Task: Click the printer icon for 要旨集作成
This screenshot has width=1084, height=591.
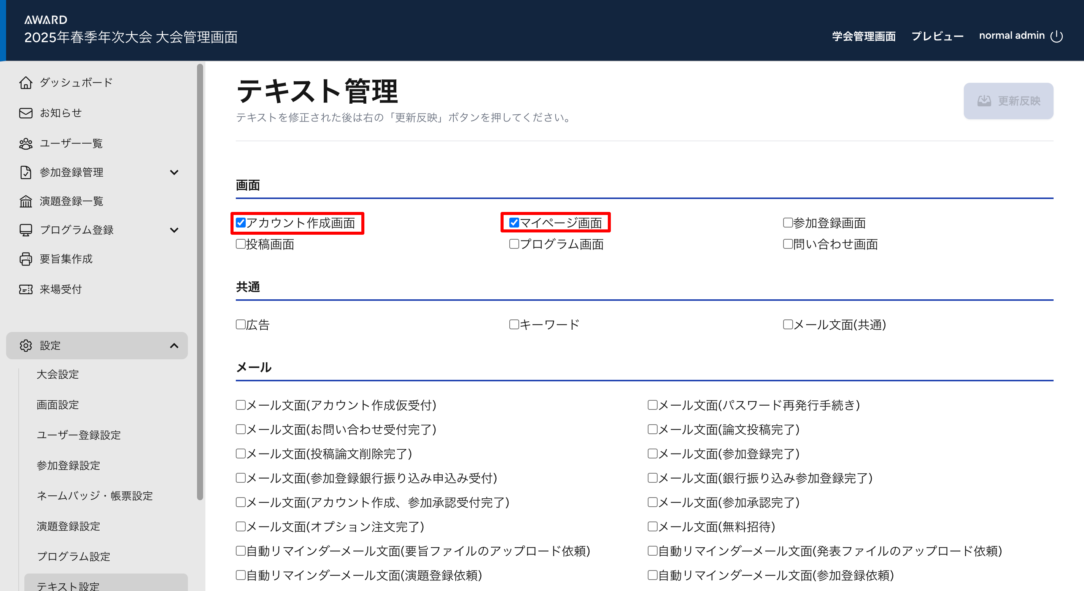Action: 25,259
